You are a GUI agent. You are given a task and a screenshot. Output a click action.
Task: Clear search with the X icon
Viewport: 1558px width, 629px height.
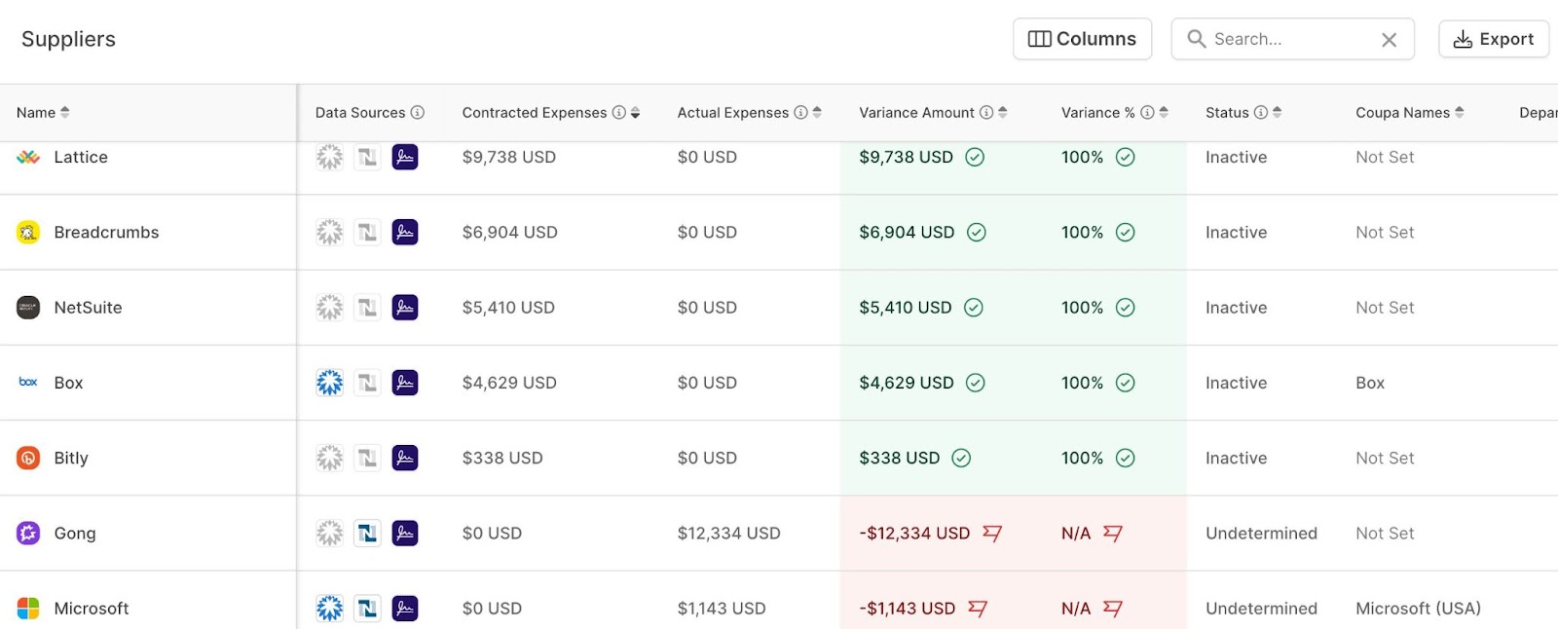tap(1389, 40)
